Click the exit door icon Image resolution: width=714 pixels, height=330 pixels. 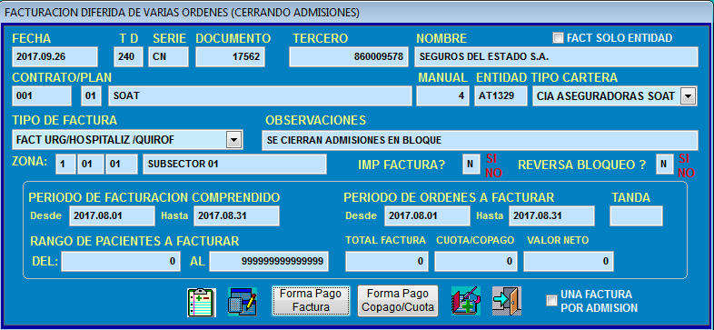pyautogui.click(x=507, y=301)
